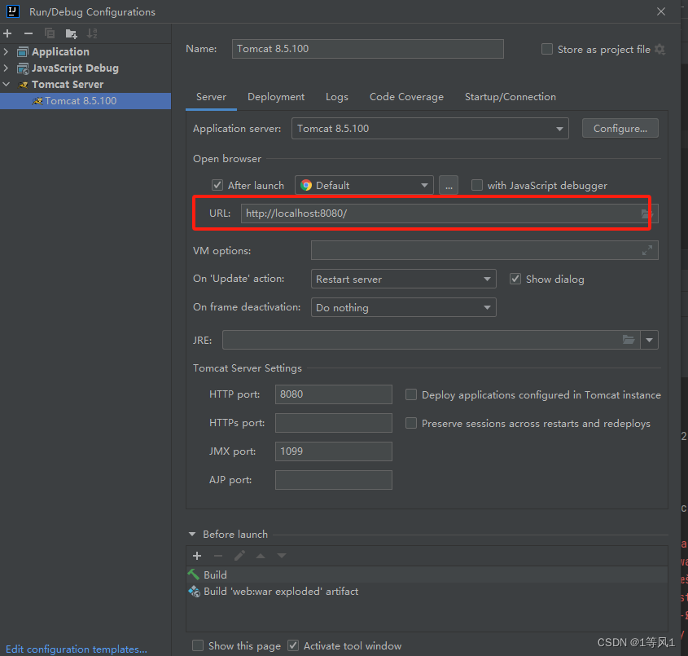This screenshot has width=688, height=656.
Task: Collapse the Tomcat Server tree node
Action: coord(7,84)
